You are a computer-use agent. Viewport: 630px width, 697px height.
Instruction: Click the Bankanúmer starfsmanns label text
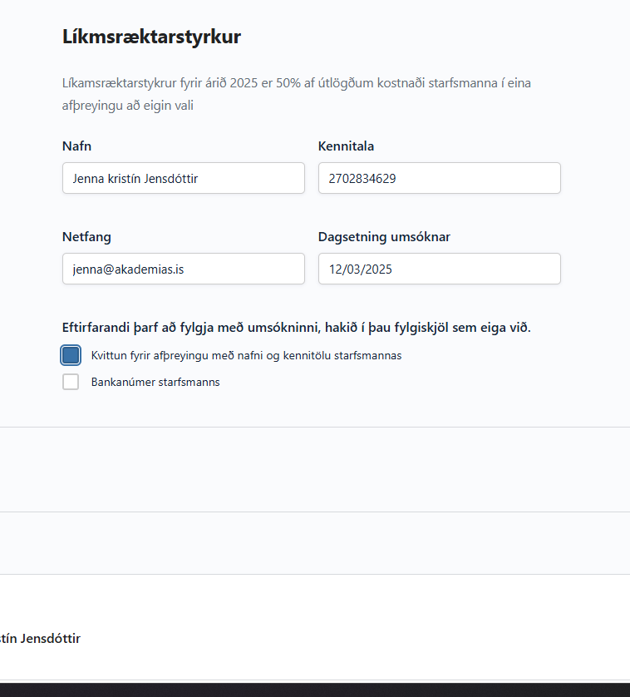tap(155, 383)
